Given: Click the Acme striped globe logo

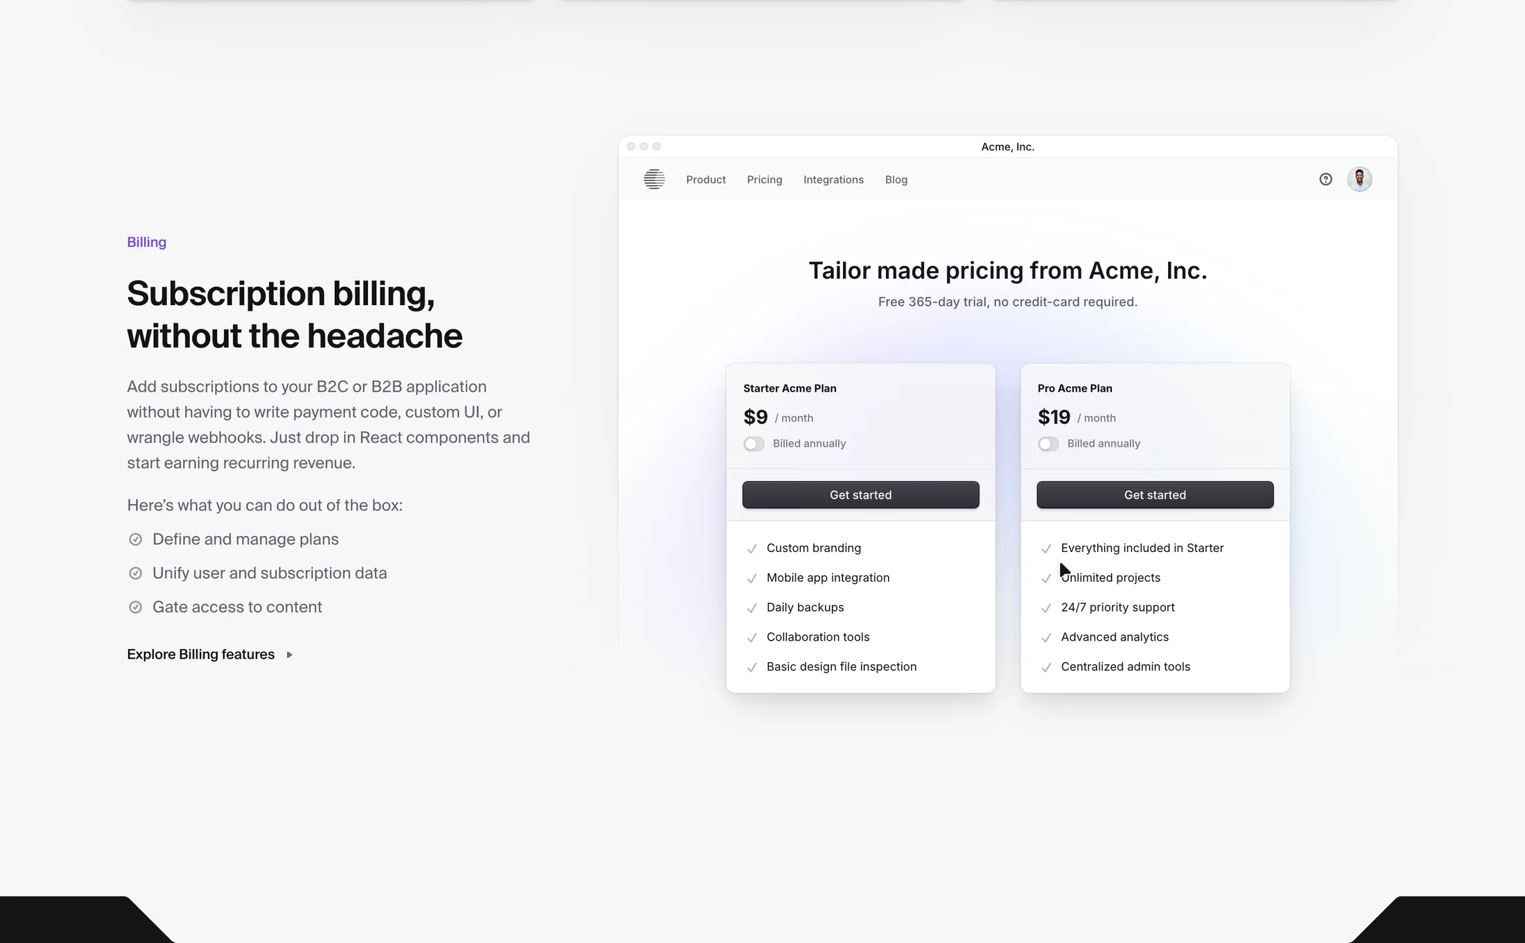Looking at the screenshot, I should pyautogui.click(x=654, y=180).
